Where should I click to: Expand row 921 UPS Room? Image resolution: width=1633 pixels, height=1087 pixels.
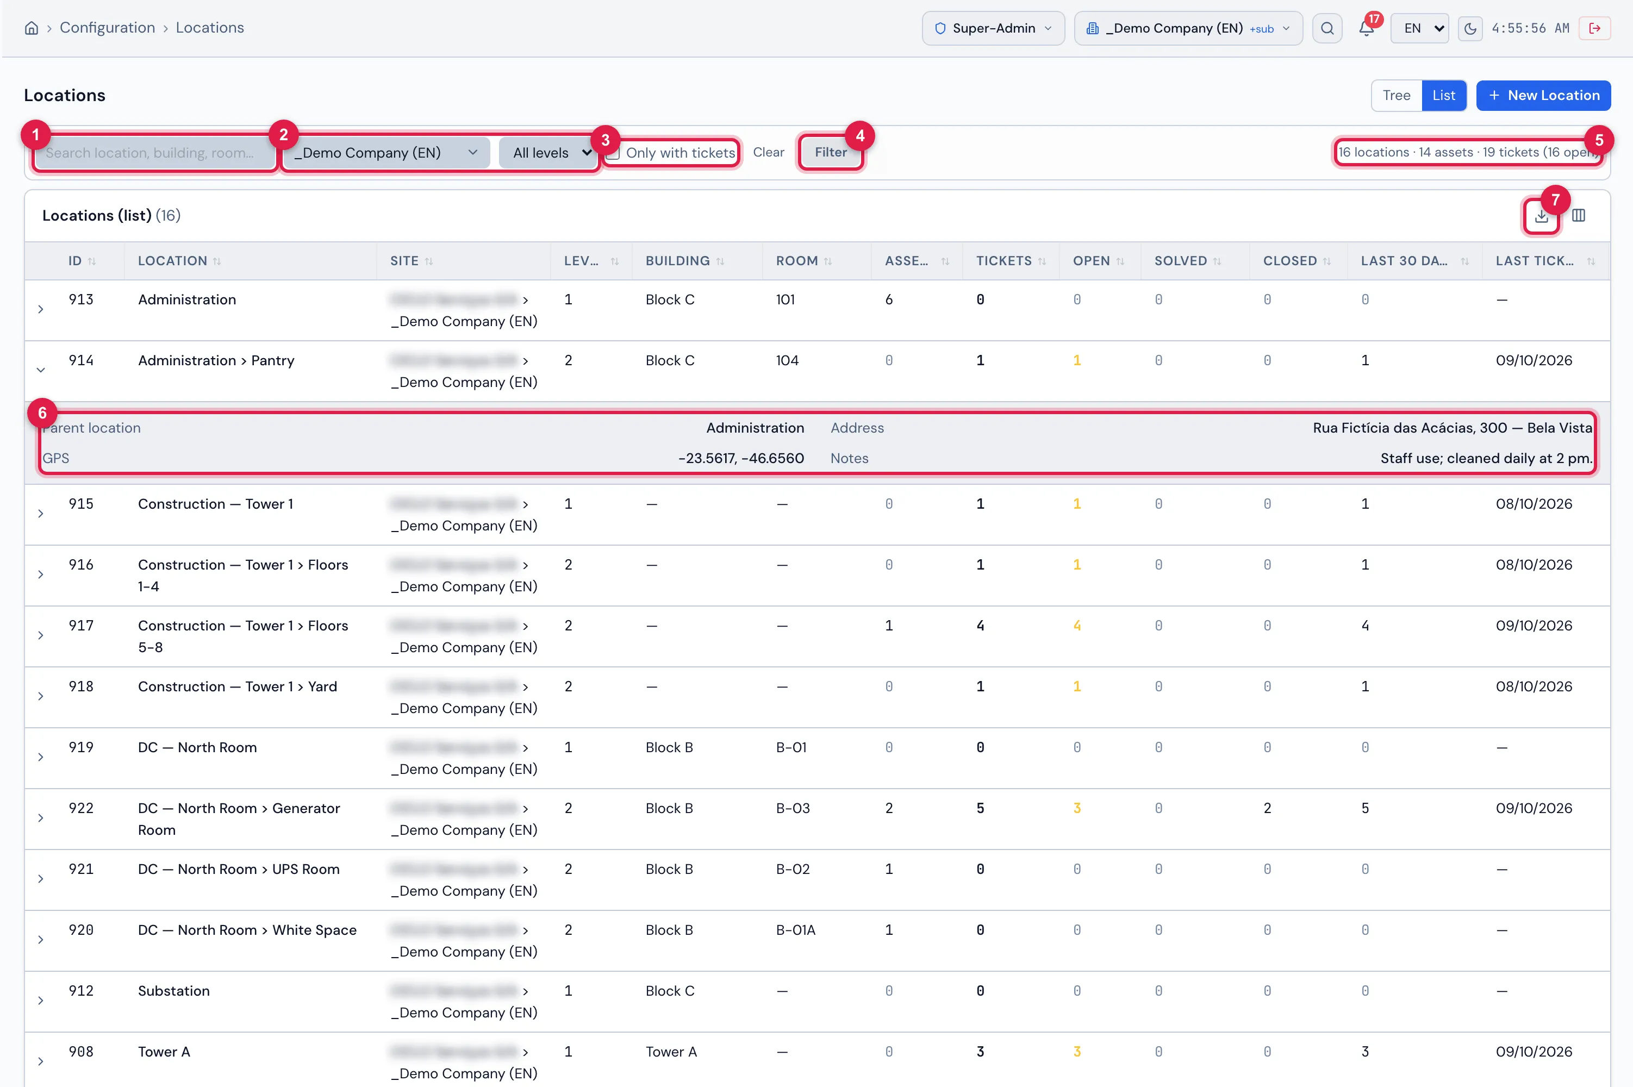coord(41,879)
